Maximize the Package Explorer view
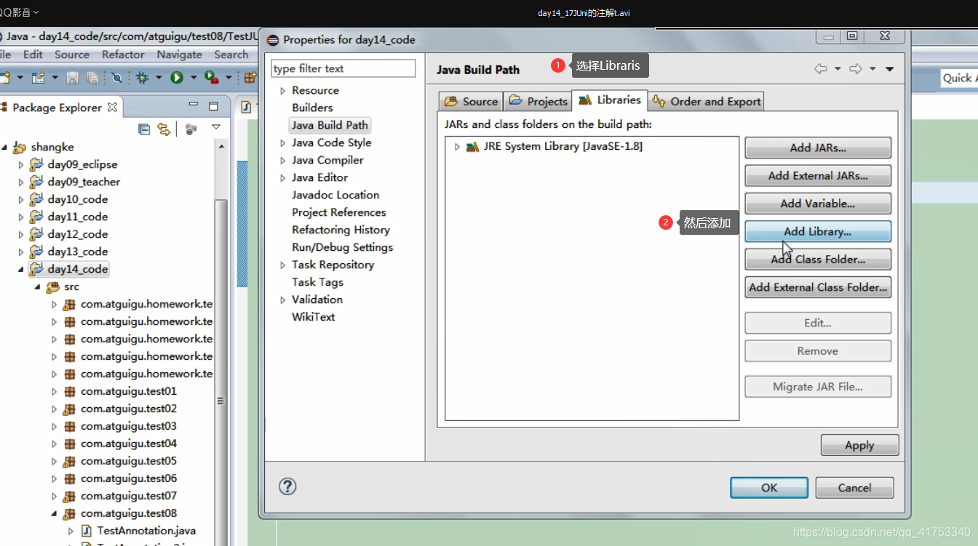The height and width of the screenshot is (546, 978). pos(213,106)
